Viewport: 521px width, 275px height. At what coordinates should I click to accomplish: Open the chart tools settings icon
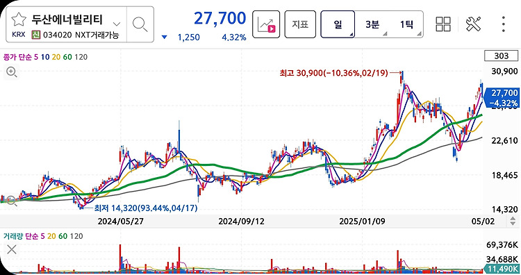[x=473, y=24]
